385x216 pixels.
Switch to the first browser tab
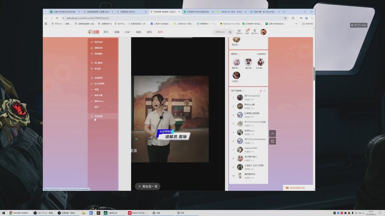[x=64, y=12]
